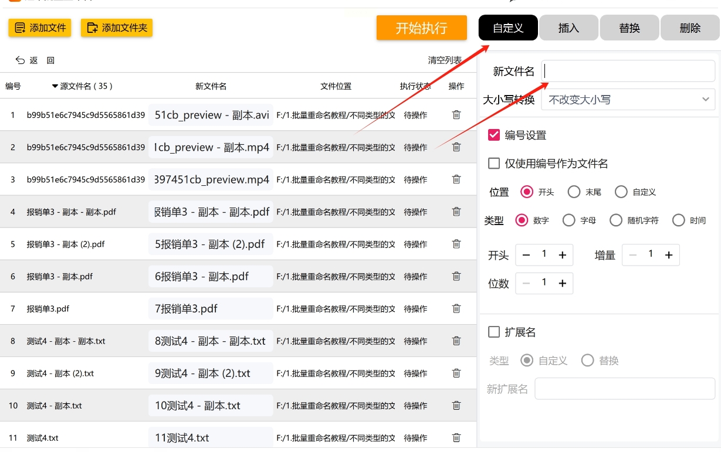Screen dimensions: 721x452
Task: Enable the 扩展名 checkbox
Action: 494,332
